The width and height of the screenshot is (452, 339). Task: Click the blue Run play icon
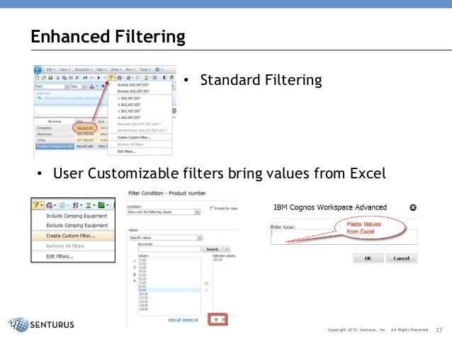click(x=99, y=78)
